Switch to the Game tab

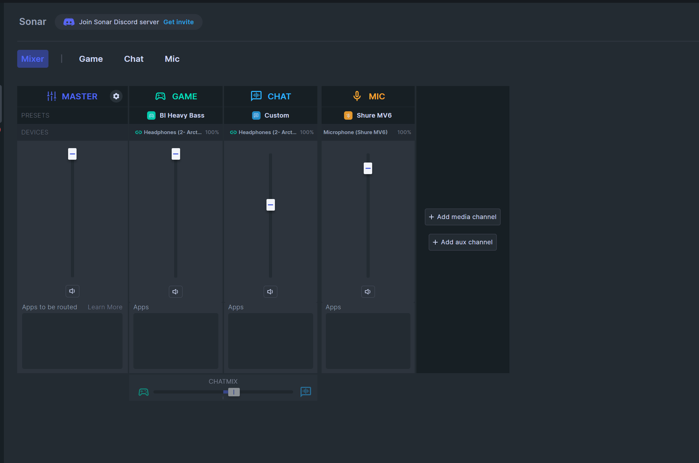point(91,59)
